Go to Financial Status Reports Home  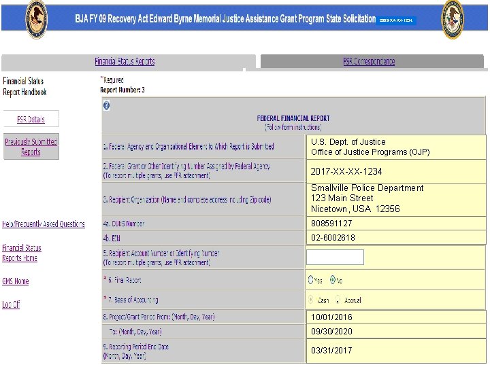(x=22, y=253)
